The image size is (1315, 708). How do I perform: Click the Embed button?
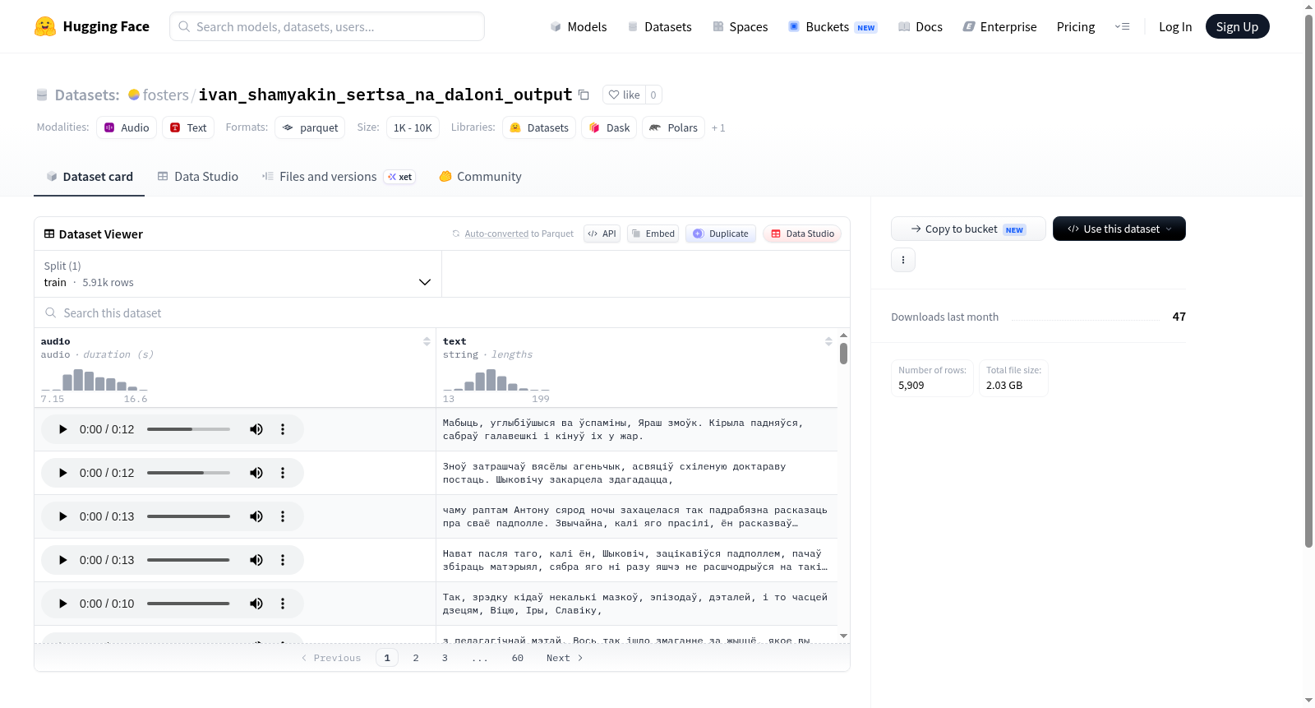coord(653,234)
